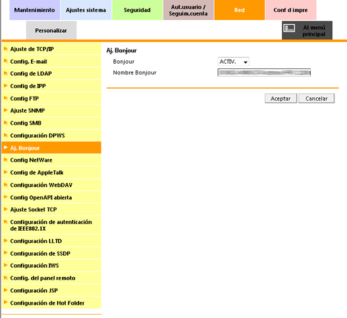Click arrow icon beside Configuración de SSDP
Image resolution: width=347 pixels, height=318 pixels.
[x=6, y=253]
